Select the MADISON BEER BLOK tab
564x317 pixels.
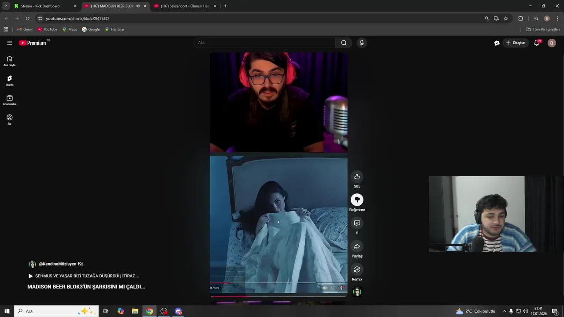pyautogui.click(x=111, y=6)
